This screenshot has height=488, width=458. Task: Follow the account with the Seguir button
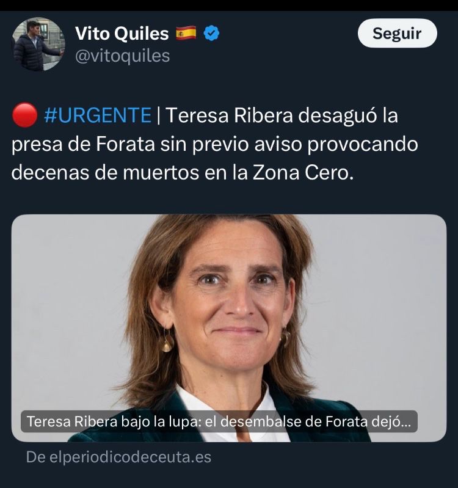coord(398,33)
